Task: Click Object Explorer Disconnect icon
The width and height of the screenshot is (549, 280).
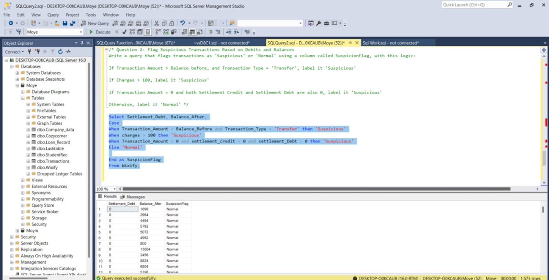Action: point(38,51)
